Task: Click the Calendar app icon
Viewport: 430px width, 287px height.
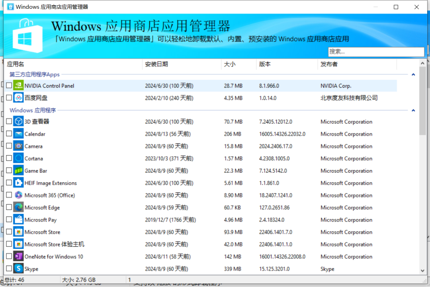Action: coord(18,134)
